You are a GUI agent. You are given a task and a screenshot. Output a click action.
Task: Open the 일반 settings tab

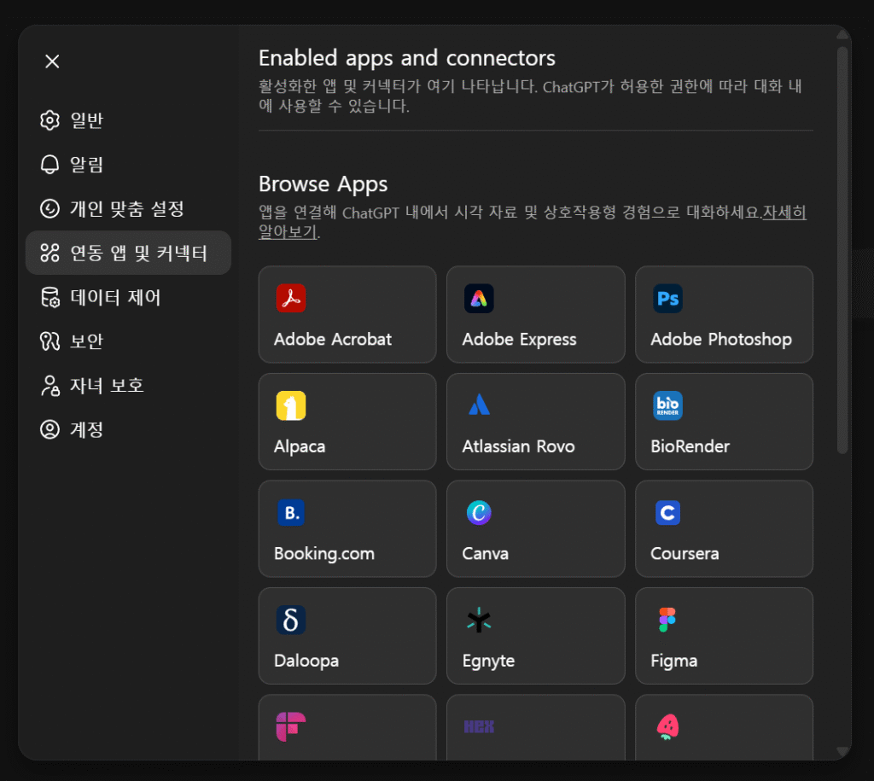85,120
